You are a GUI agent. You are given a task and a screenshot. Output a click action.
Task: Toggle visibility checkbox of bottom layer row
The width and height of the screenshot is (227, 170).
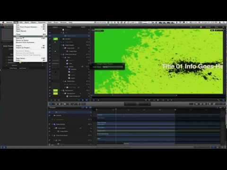[x=50, y=96]
